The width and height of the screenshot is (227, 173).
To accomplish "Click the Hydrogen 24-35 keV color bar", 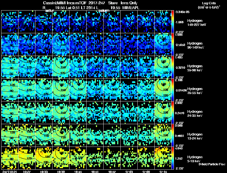I will (x=173, y=112).
